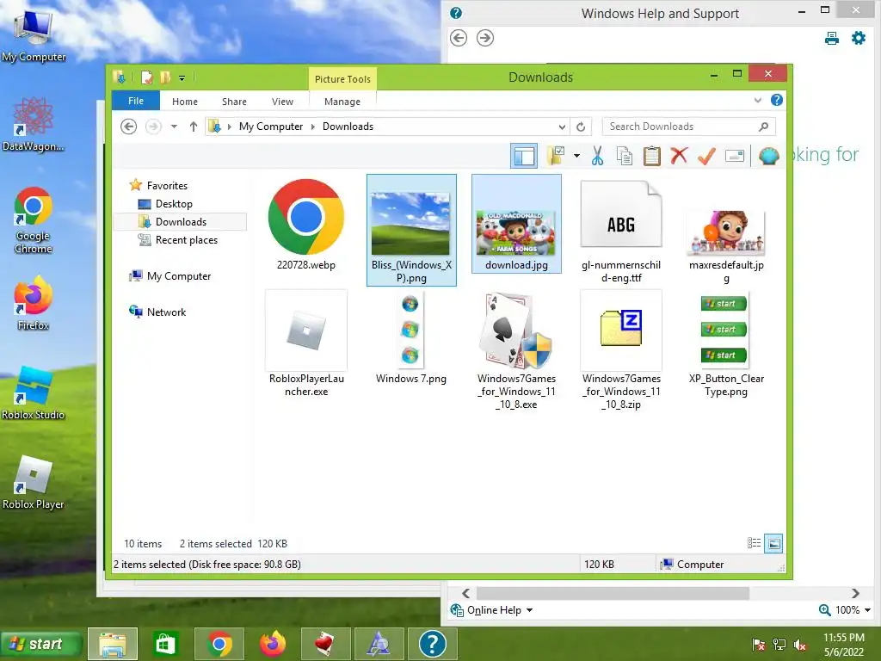Open recent locations dropdown arrow
This screenshot has height=661, width=881.
pos(174,127)
